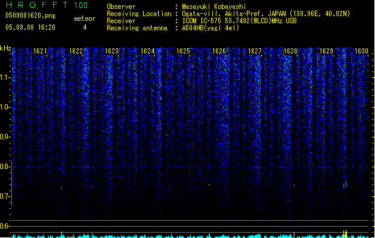Click the yellow double spike near 1629
Image resolution: width=375 pixels, height=238 pixels.
point(345,233)
